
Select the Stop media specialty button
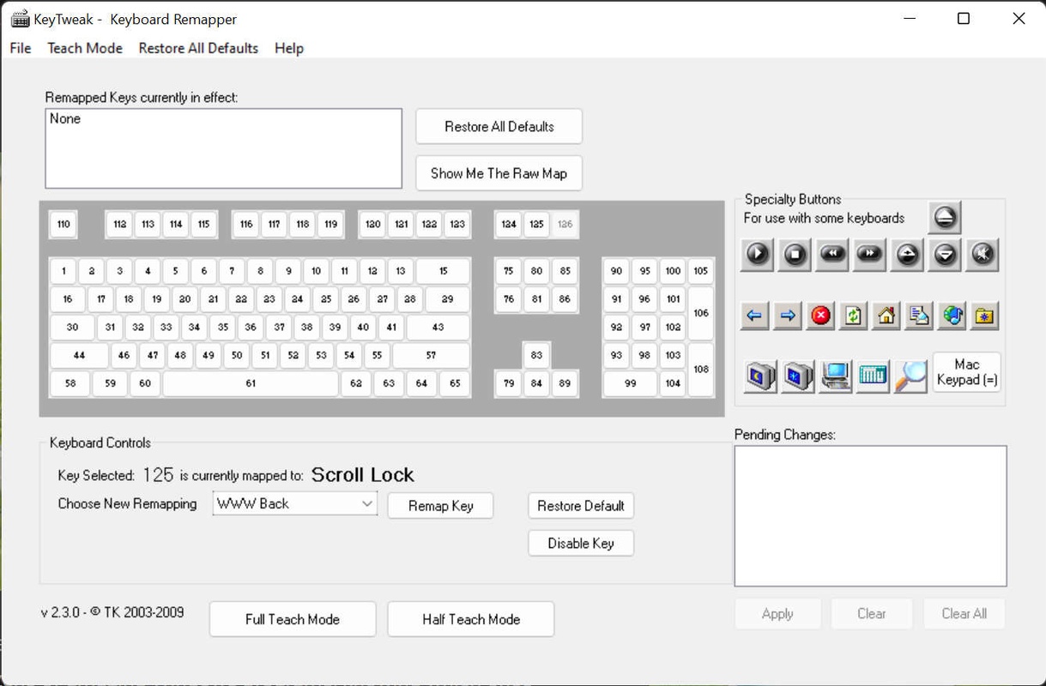(795, 255)
